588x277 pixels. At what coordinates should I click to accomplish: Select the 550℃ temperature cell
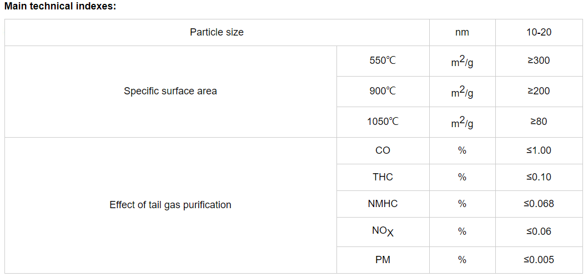(383, 61)
